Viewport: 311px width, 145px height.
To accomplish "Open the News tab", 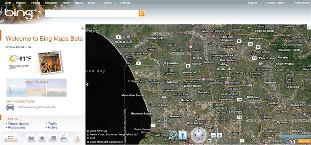I will 66,3.
